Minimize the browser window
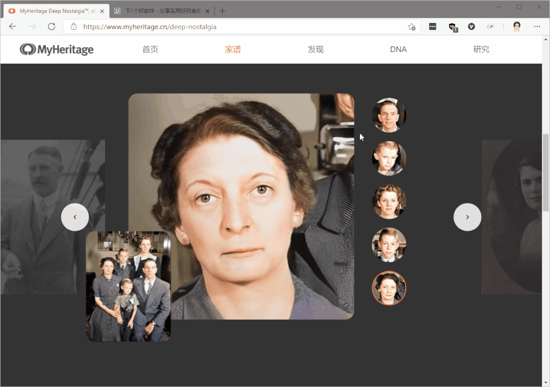This screenshot has width=550, height=387. click(x=499, y=7)
